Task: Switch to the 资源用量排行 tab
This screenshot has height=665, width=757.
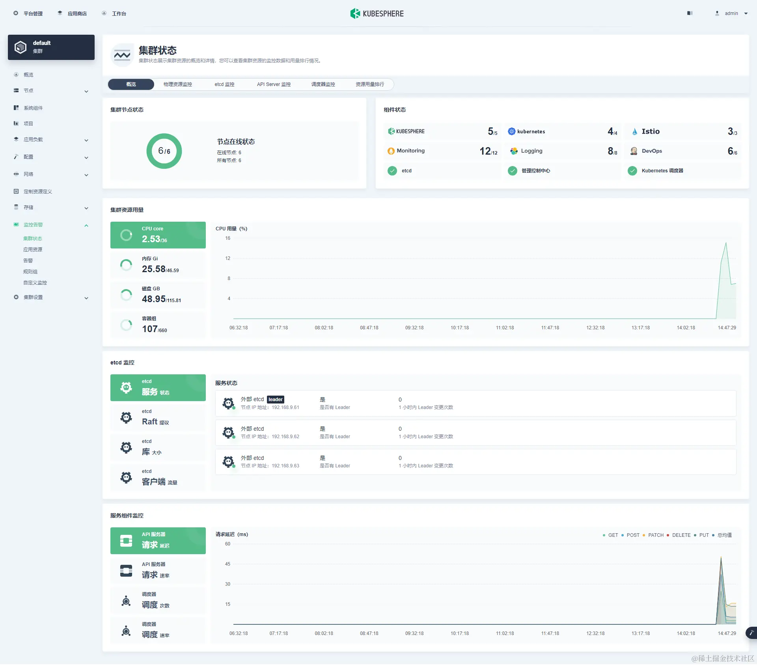Action: pos(369,84)
